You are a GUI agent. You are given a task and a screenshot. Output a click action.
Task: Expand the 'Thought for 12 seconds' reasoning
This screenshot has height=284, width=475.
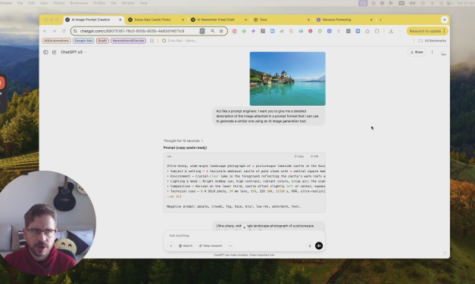click(183, 140)
